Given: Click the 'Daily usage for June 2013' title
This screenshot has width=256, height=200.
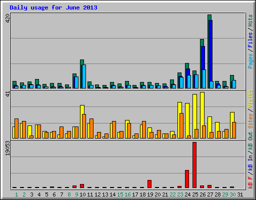Looking at the screenshot, I should [x=53, y=7].
